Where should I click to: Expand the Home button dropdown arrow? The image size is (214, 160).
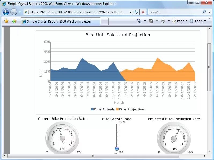pyautogui.click(x=145, y=21)
